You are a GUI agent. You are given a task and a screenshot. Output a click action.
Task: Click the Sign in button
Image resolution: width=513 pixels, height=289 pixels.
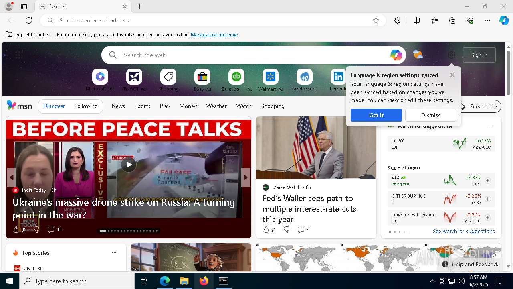pos(479,55)
